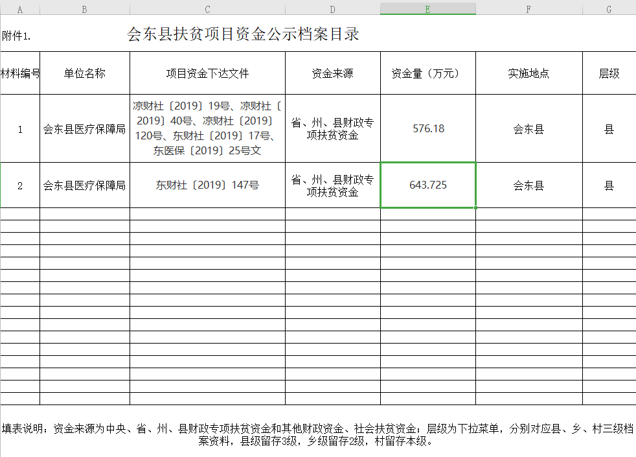This screenshot has height=457, width=636.
Task: Click column E header
Action: point(427,9)
